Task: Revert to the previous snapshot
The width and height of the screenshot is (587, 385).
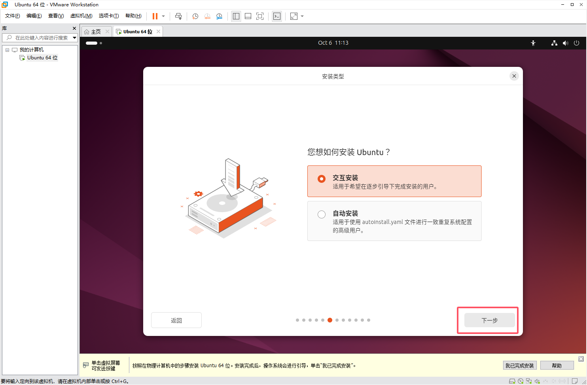Action: pos(207,16)
